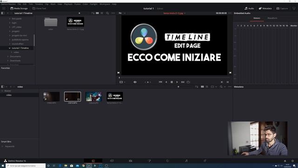Screen dimensions: 298x168
Task: Go back in media storage navigation
Action: tap(7, 13)
